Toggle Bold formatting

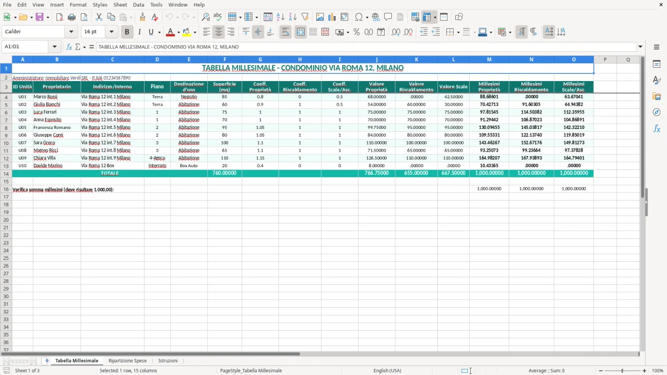(127, 32)
